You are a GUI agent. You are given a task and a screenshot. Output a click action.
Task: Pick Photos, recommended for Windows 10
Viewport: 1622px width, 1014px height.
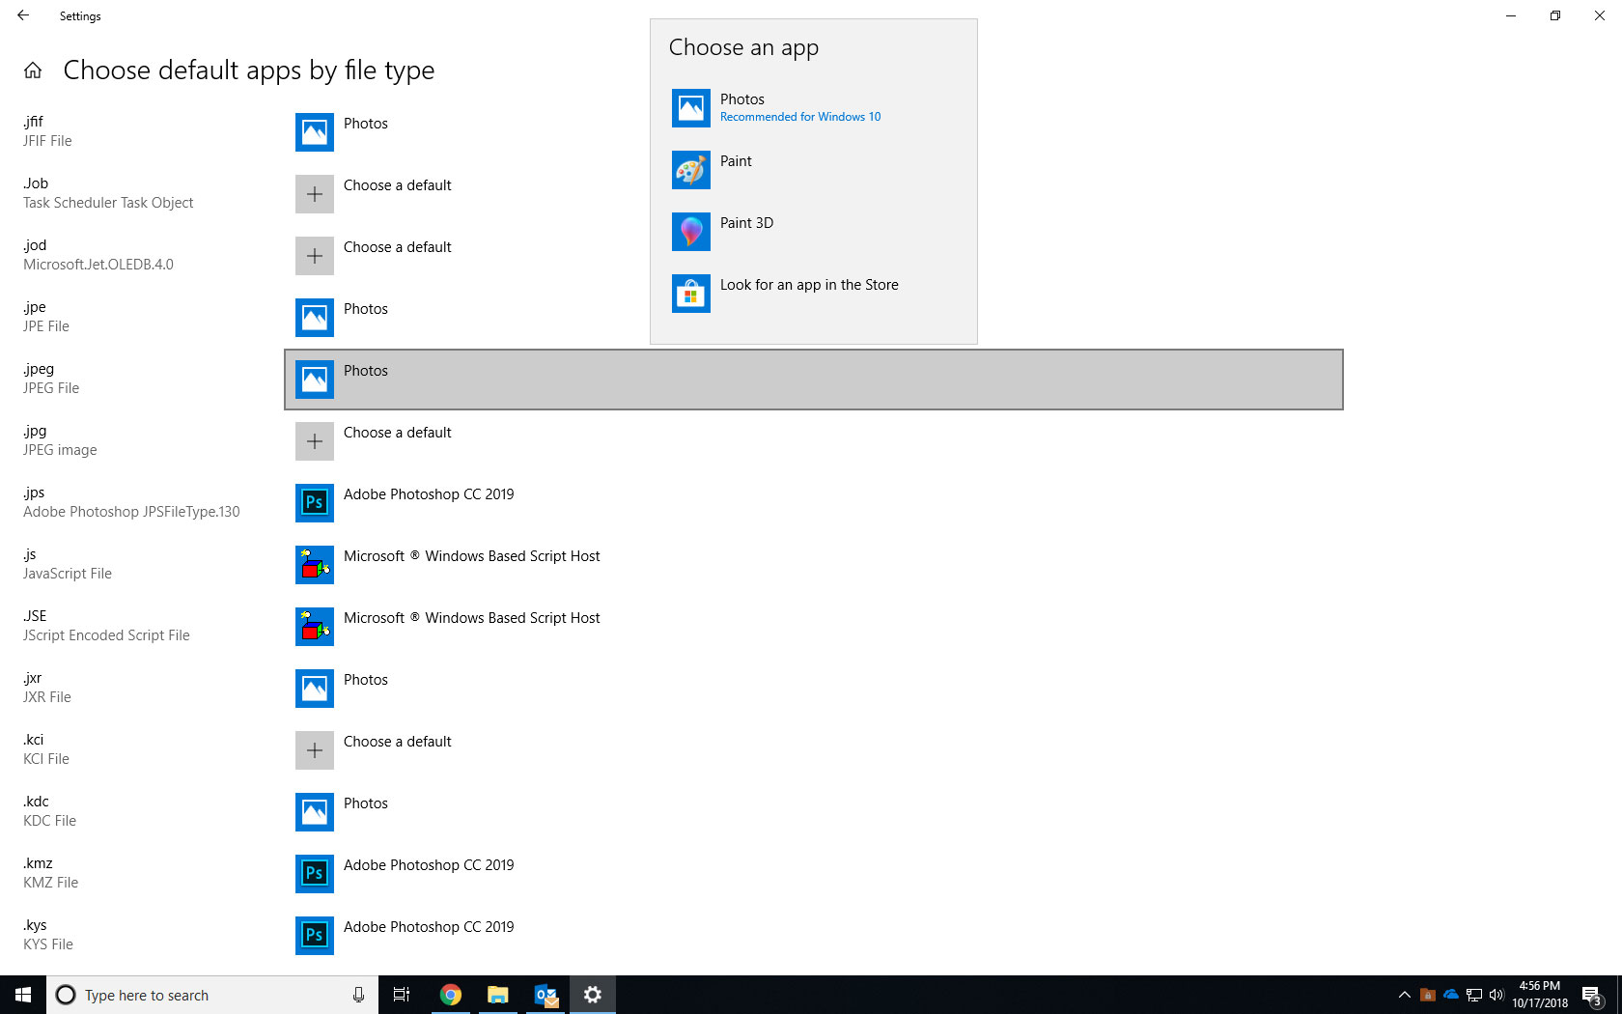click(813, 108)
